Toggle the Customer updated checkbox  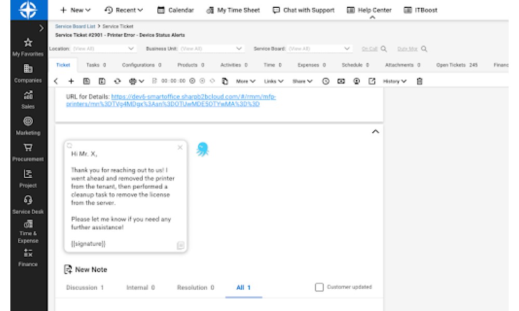[319, 287]
